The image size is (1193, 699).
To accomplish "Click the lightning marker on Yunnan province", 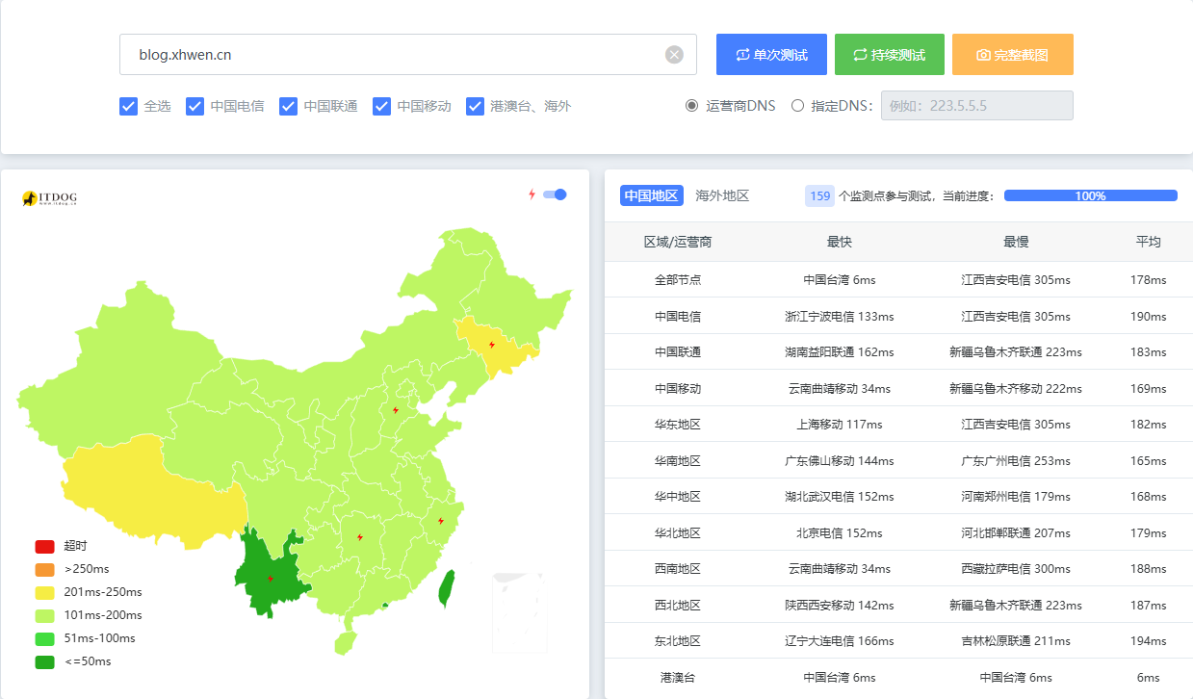I will click(x=271, y=579).
